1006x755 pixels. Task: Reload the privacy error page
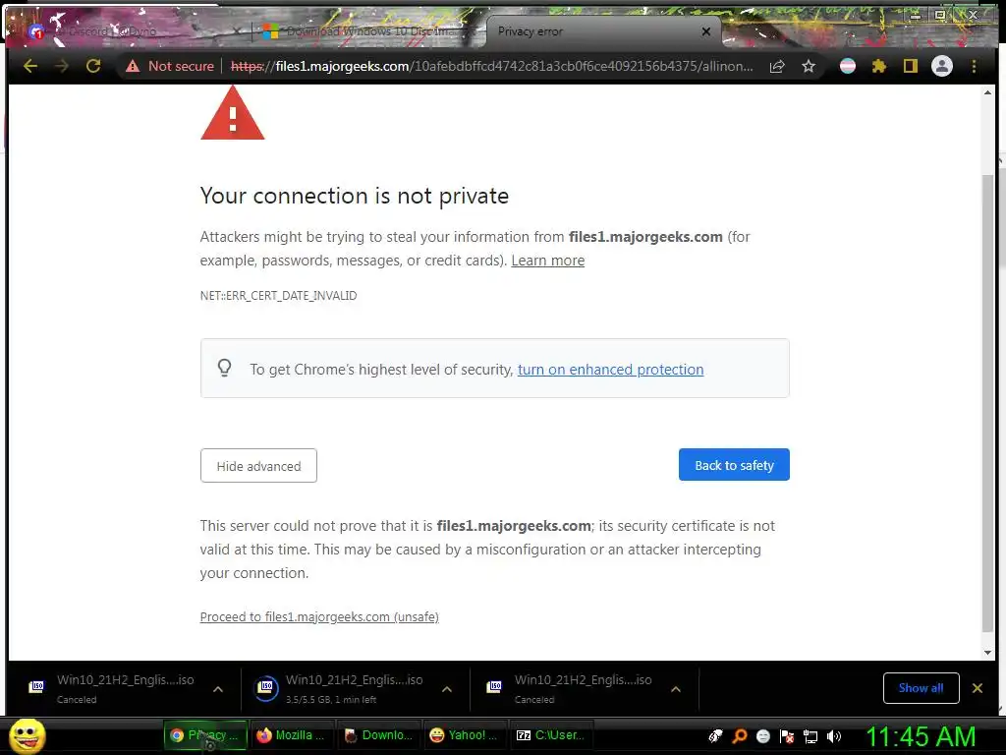[93, 66]
